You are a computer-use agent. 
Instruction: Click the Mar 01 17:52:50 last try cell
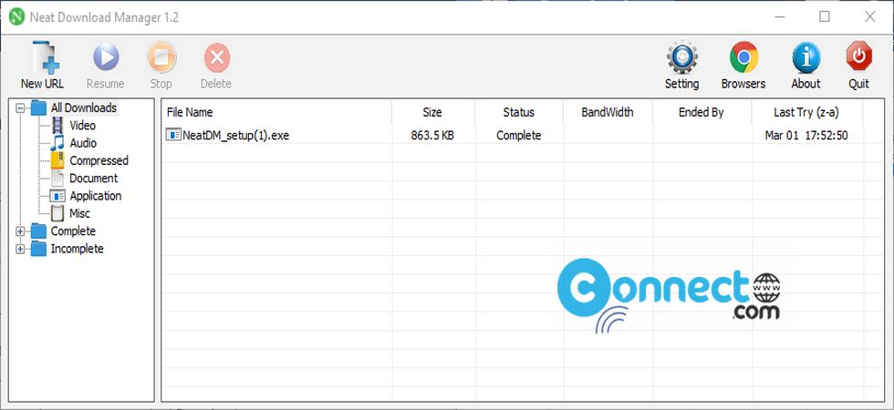point(806,136)
